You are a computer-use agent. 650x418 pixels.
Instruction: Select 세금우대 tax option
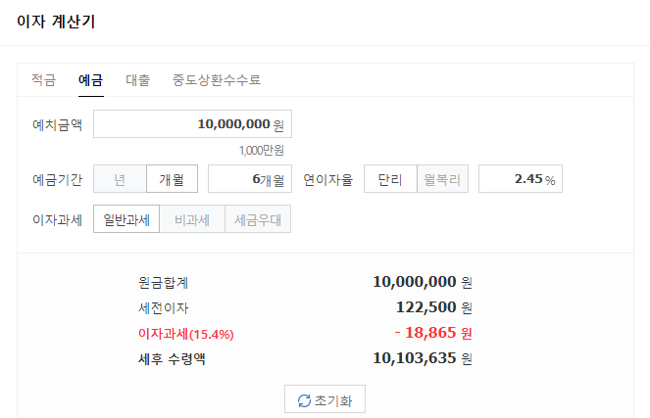(258, 219)
